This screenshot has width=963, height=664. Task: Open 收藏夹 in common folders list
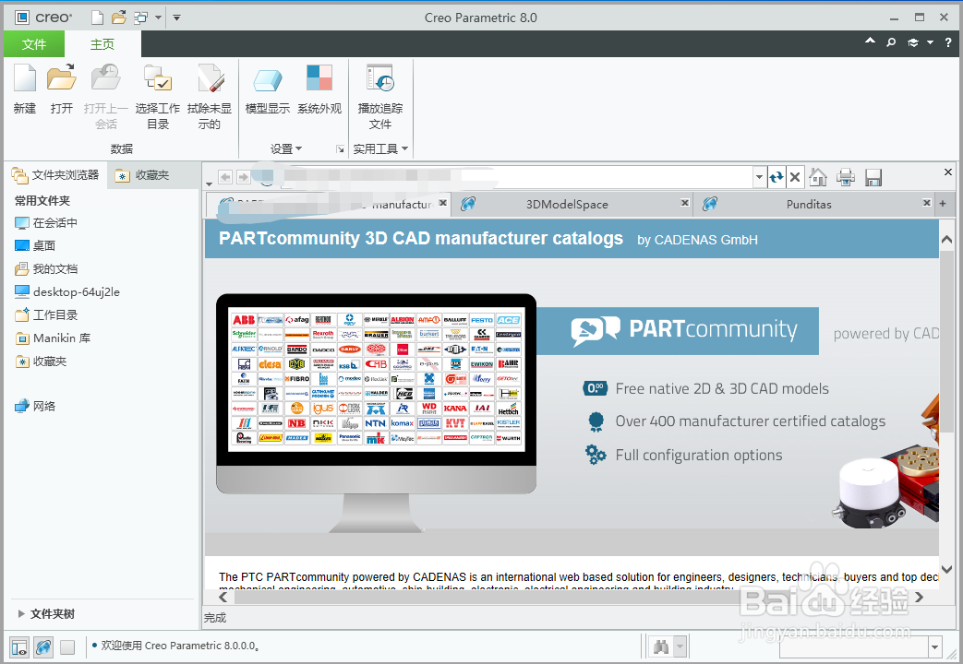[x=42, y=362]
